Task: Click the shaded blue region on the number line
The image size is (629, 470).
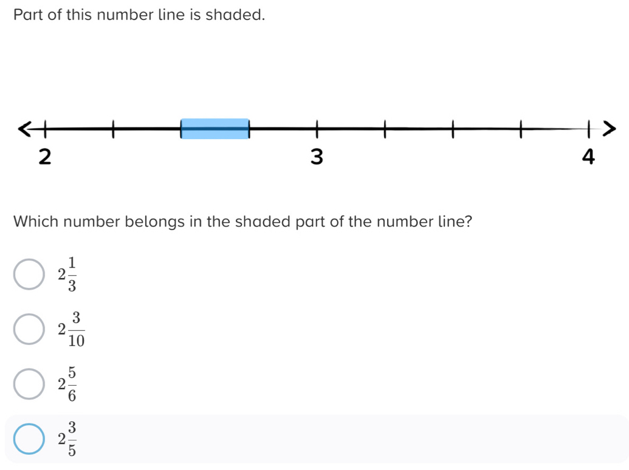Action: (215, 128)
